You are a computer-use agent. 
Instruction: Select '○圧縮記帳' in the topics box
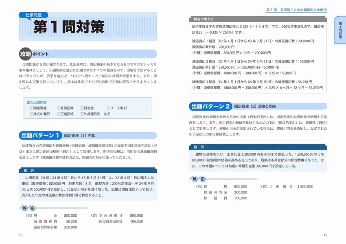tap(65, 114)
